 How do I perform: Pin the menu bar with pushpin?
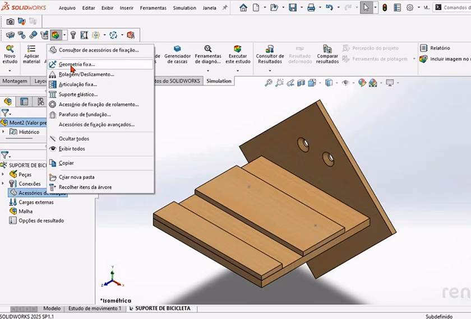(225, 8)
